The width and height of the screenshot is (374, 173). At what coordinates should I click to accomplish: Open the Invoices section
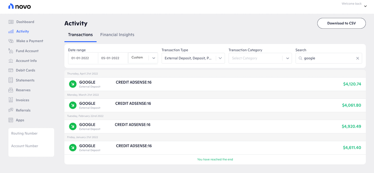pyautogui.click(x=22, y=100)
